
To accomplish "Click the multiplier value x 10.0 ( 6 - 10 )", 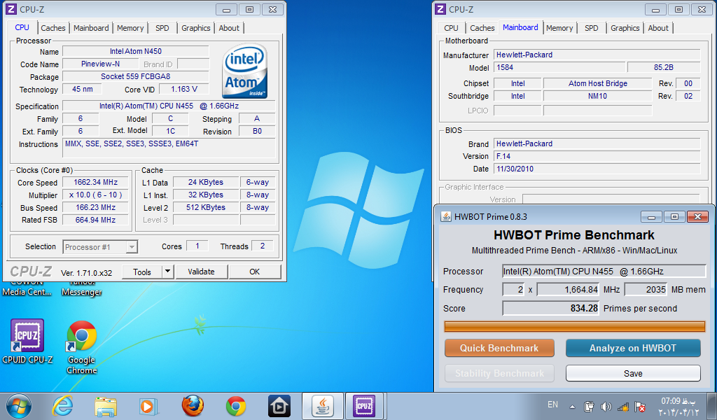I will (95, 195).
